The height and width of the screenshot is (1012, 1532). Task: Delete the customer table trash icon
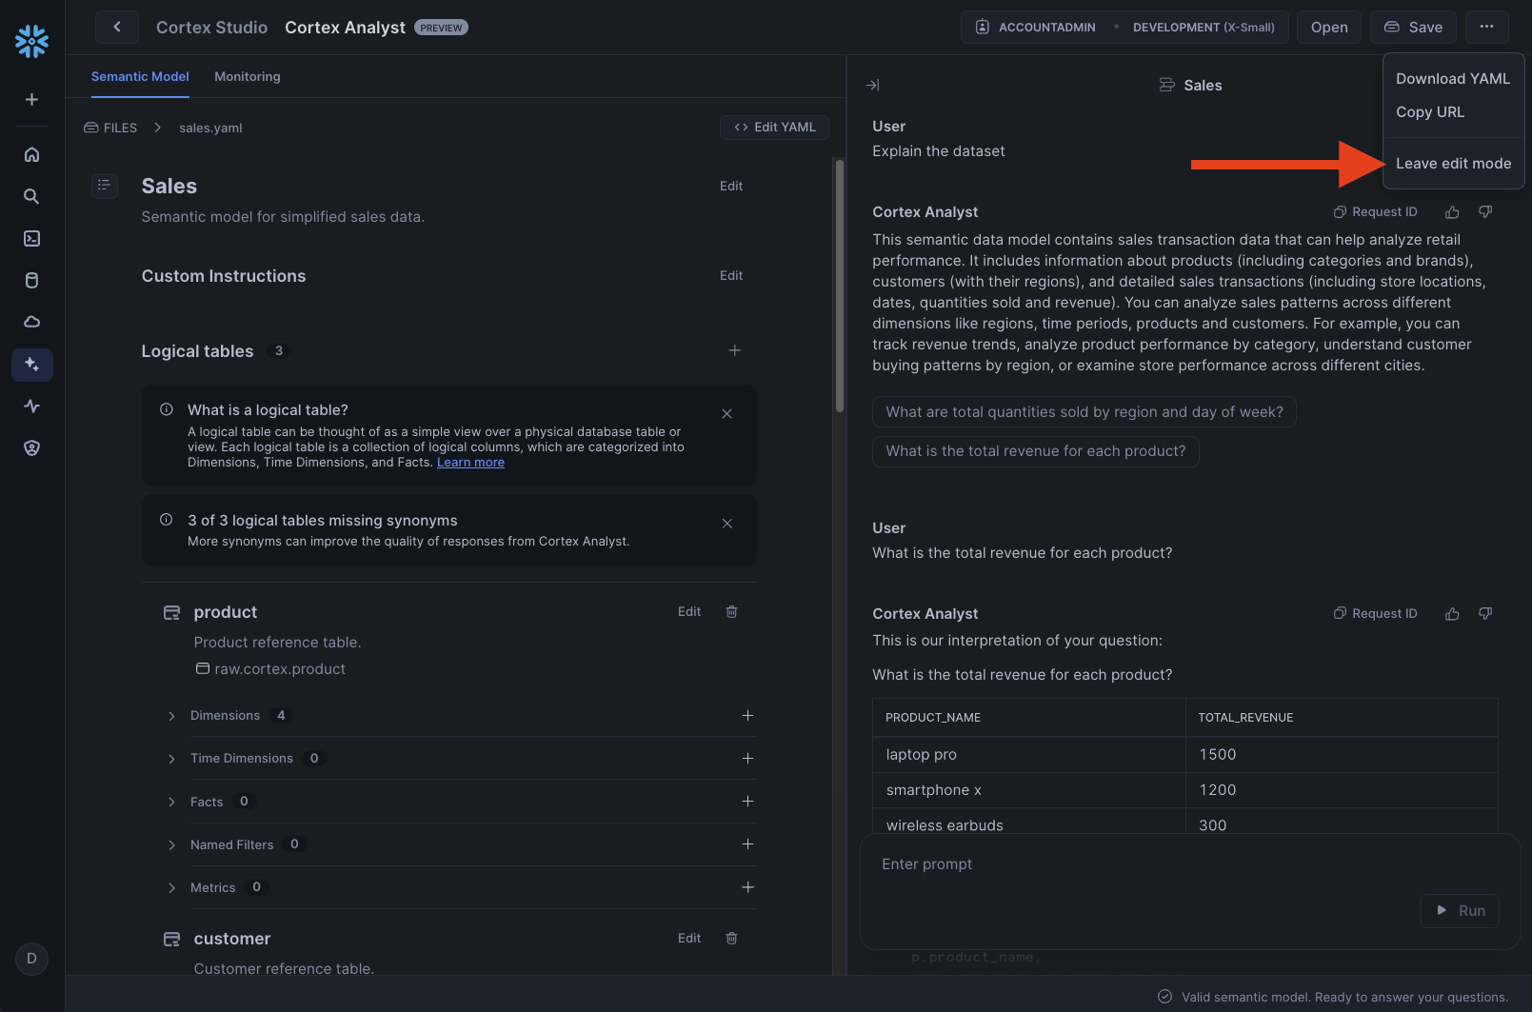click(x=731, y=938)
